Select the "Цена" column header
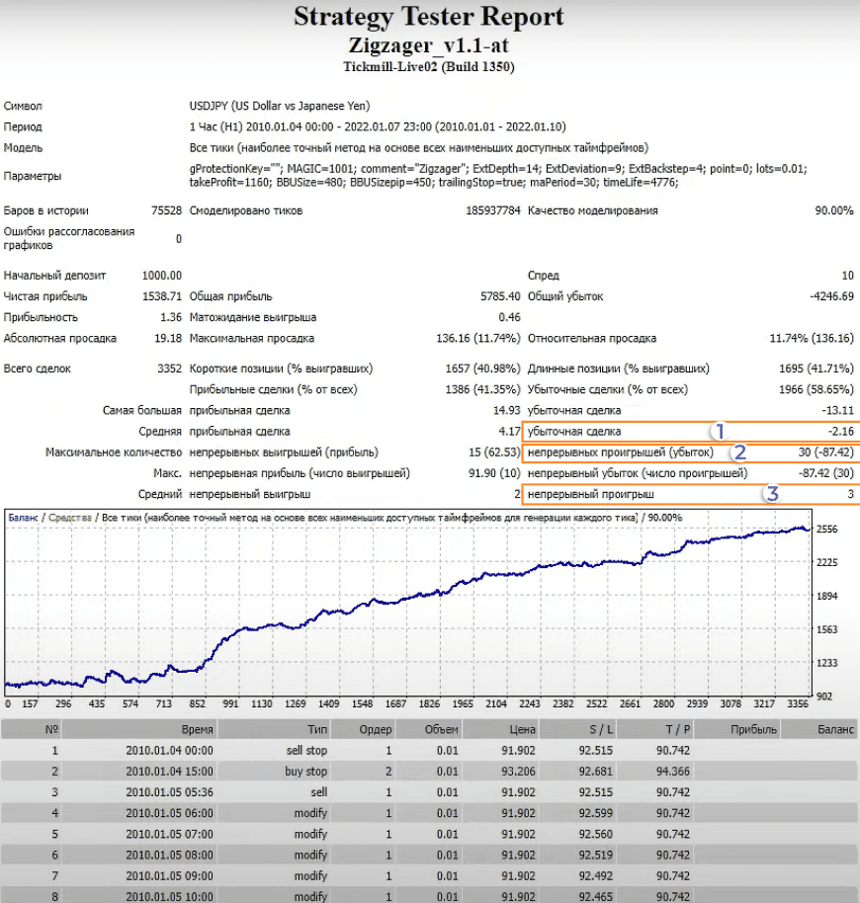The image size is (860, 903). 523,729
